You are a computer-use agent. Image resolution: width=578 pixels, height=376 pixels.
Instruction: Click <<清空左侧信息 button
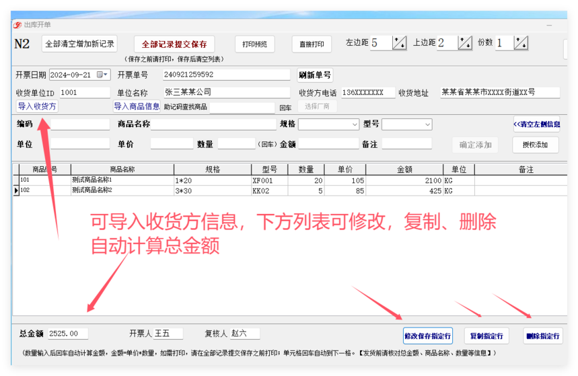point(536,124)
